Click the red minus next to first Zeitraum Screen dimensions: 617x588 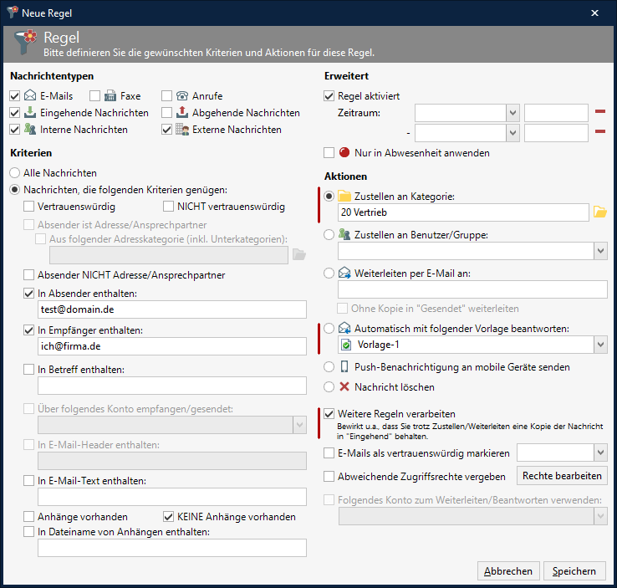pyautogui.click(x=599, y=112)
